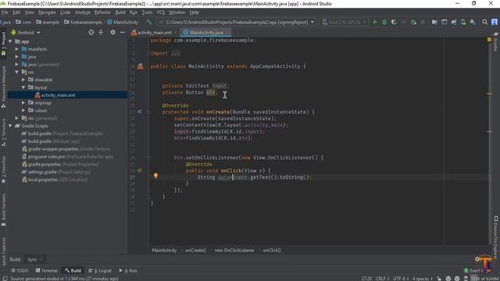Screen dimensions: 500x281
Task: Open the VCS menu
Action: tap(161, 12)
